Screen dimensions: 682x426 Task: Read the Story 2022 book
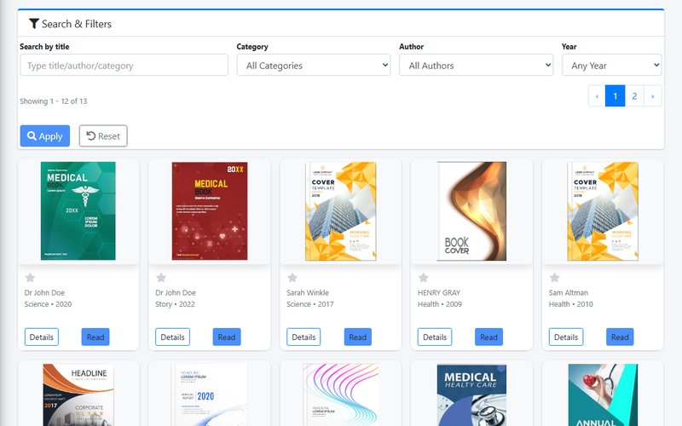227,337
